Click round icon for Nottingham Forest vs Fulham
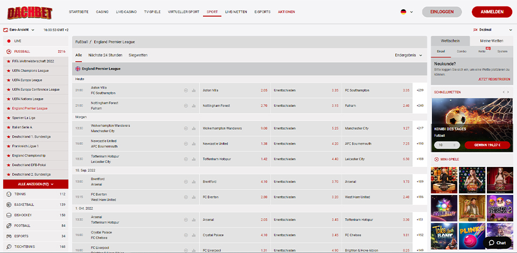Image resolution: width=517 pixels, height=253 pixels. 186,106
